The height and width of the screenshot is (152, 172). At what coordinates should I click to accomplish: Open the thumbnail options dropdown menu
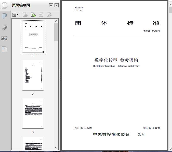click(x=15, y=15)
